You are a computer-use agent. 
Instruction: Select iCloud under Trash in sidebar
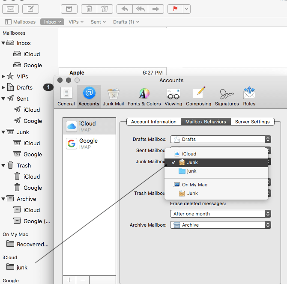27,176
